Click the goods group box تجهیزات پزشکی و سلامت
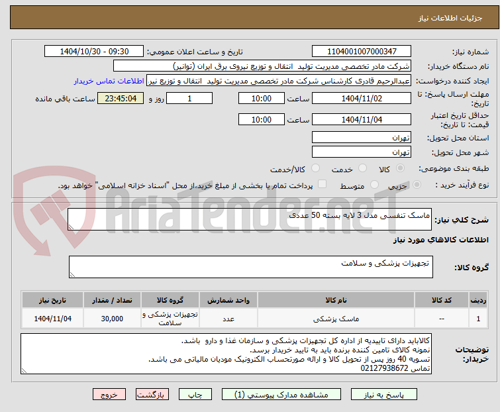Viewport: 500px width, 412px height. (x=251, y=267)
